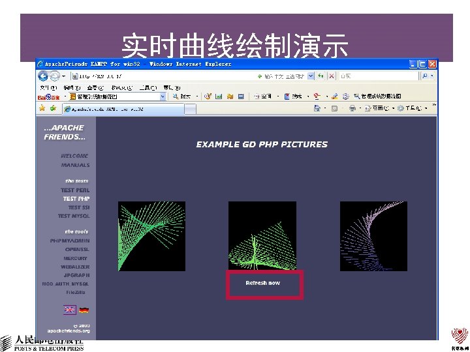Click the red Stop loading icon
Viewport: 470px width, 352px height.
(x=331, y=76)
